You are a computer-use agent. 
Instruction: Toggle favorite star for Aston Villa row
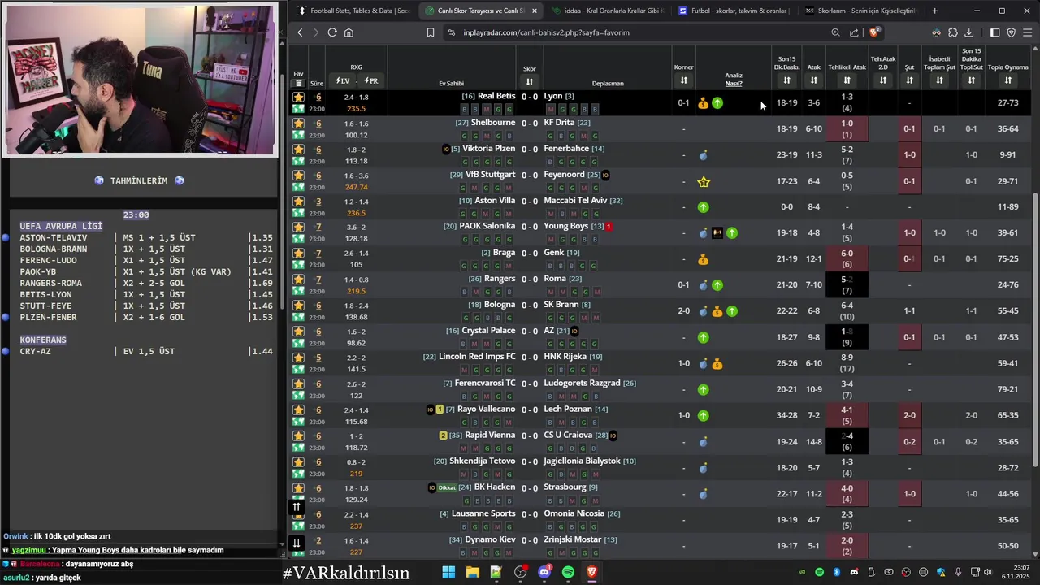298,201
